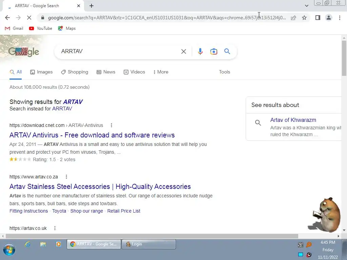Viewport: 347px width, 260px height.
Task: Open the Windows Start menu
Action: [x=9, y=250]
